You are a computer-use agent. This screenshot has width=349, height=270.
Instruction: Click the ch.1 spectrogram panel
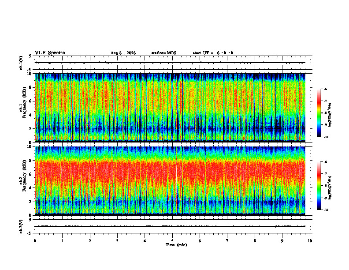coord(170,108)
